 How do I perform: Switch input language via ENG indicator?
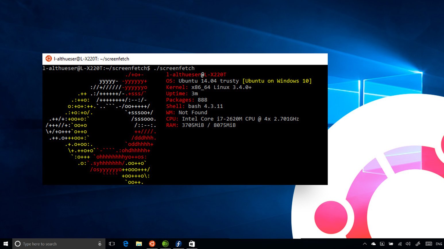click(x=439, y=244)
